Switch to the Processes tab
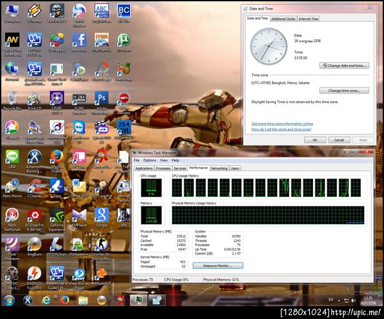This screenshot has width=384, height=319. pos(163,168)
